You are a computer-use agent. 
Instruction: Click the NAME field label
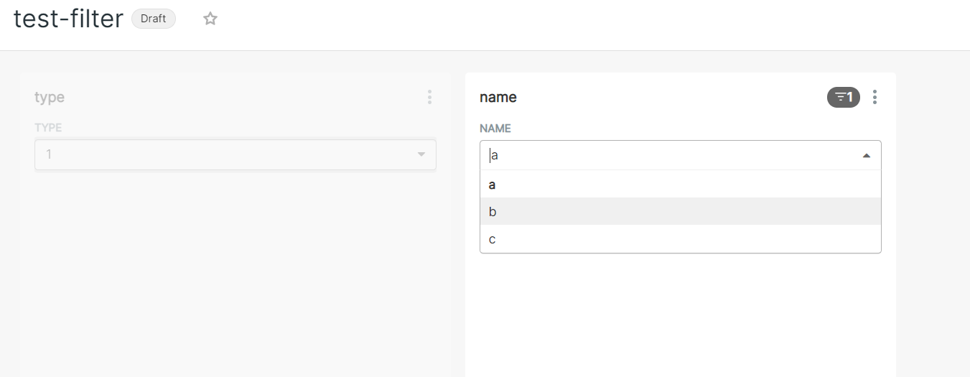(495, 129)
